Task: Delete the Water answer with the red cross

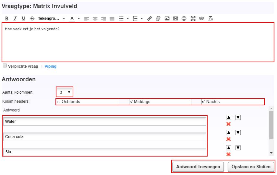Action: click(x=228, y=124)
